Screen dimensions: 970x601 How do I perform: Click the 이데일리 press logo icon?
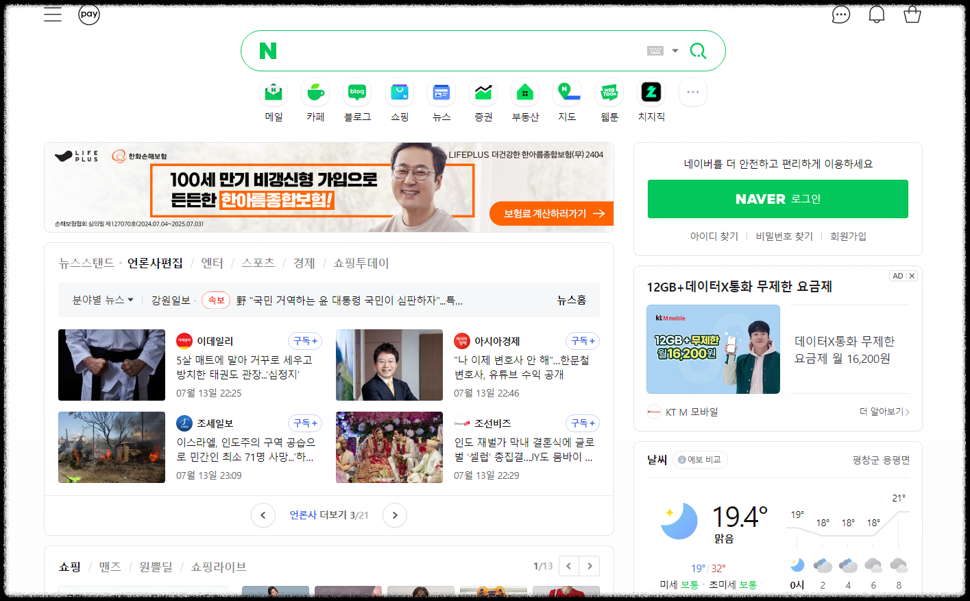(x=184, y=341)
